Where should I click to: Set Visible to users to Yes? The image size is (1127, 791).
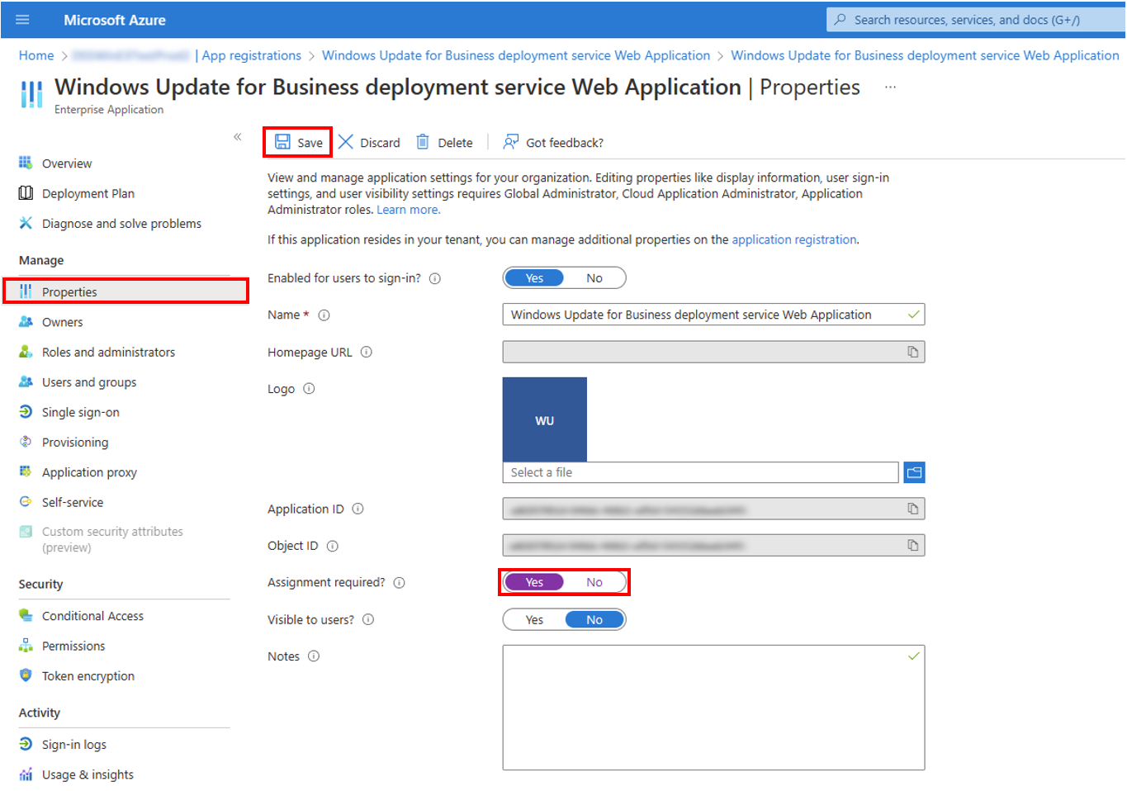point(534,620)
